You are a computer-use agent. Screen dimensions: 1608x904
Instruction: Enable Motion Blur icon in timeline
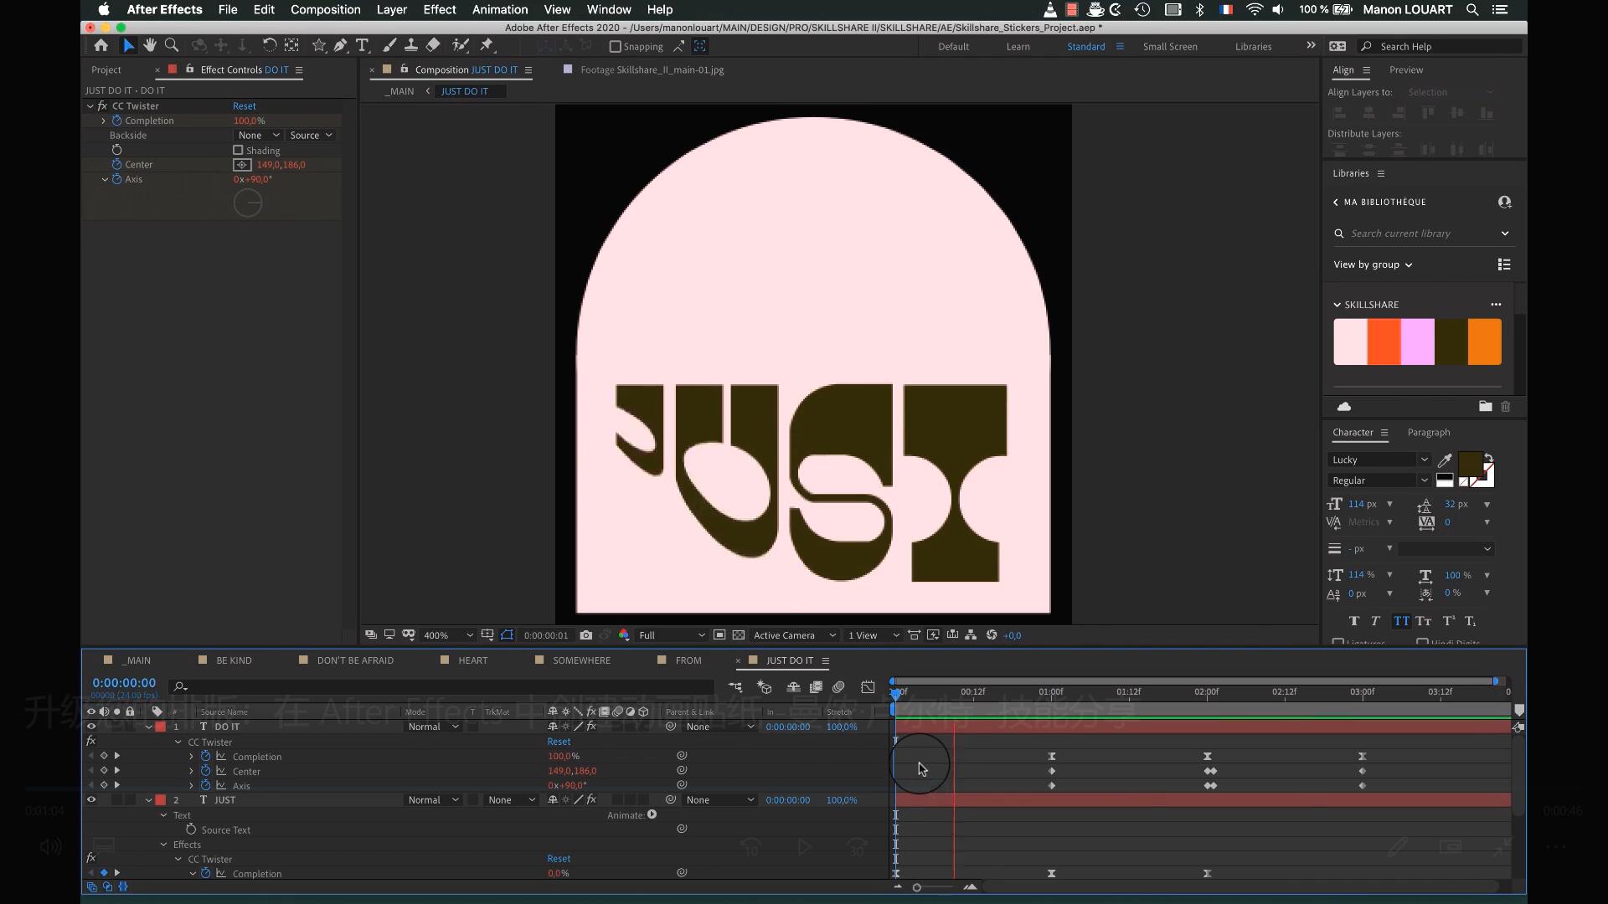838,687
